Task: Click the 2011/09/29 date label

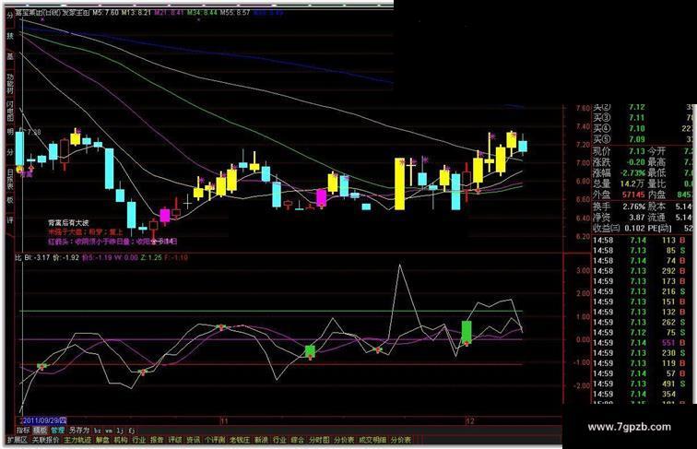Action: click(x=44, y=420)
